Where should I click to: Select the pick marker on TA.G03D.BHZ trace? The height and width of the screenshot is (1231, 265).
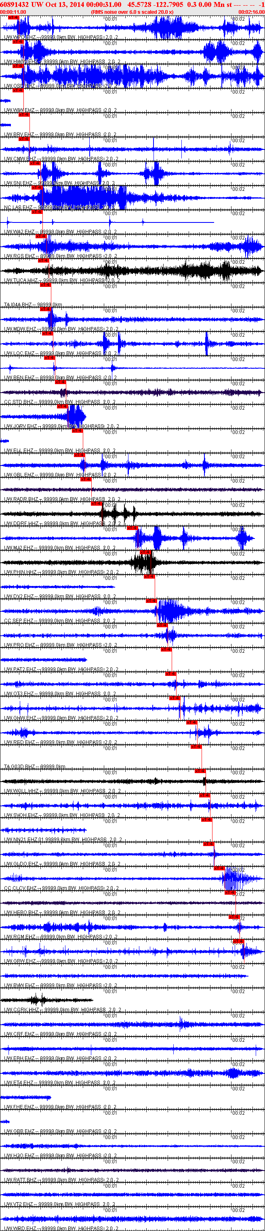click(196, 746)
